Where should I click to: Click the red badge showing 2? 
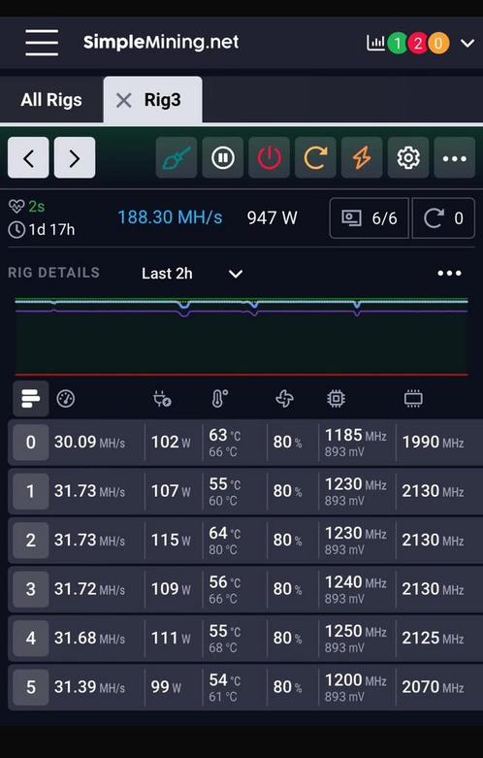tap(418, 44)
